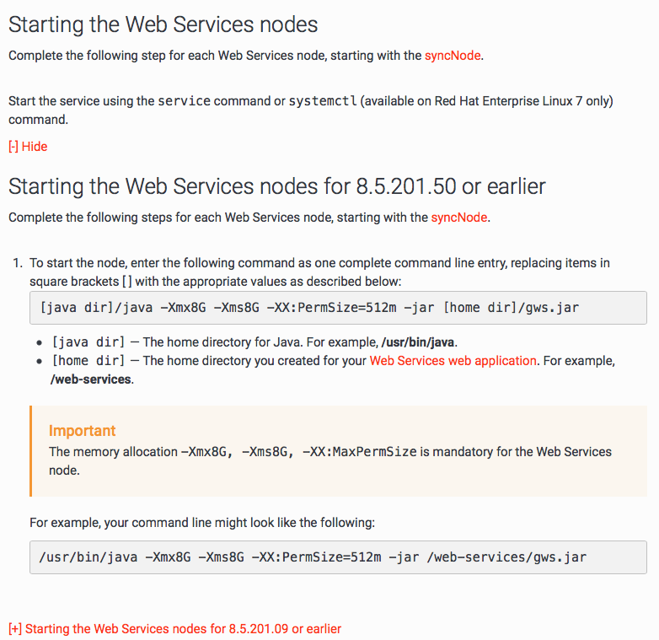This screenshot has width=659, height=640.
Task: Follow the Web Services web application link
Action: 453,360
